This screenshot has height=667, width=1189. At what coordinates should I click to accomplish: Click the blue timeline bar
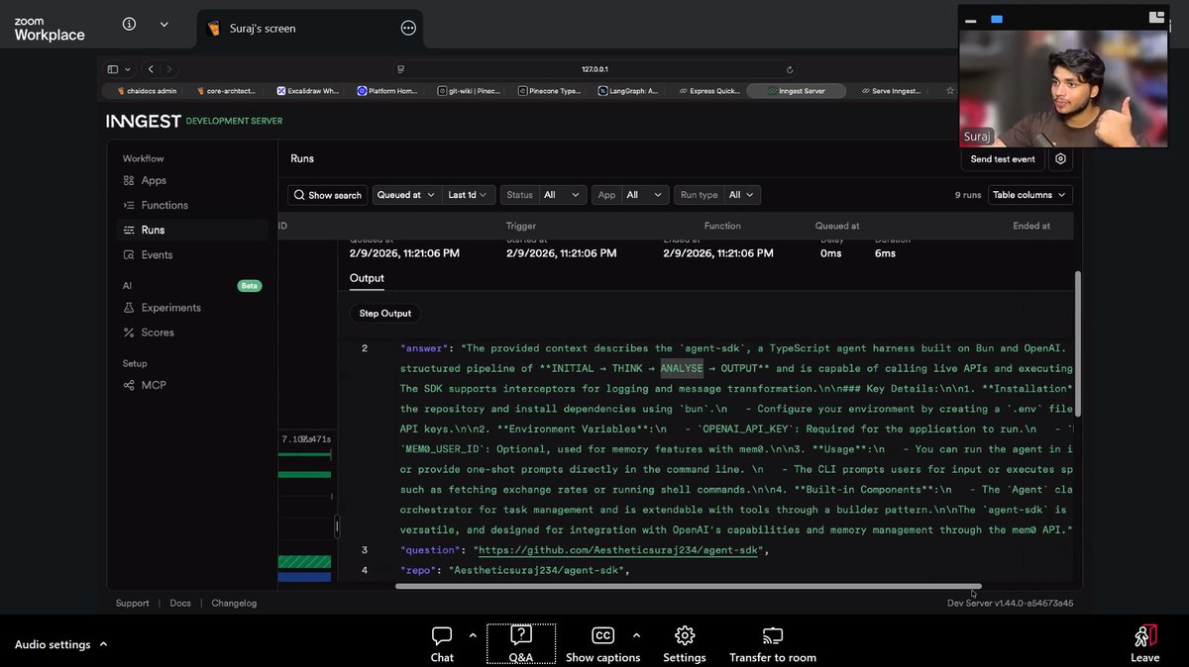coord(304,576)
